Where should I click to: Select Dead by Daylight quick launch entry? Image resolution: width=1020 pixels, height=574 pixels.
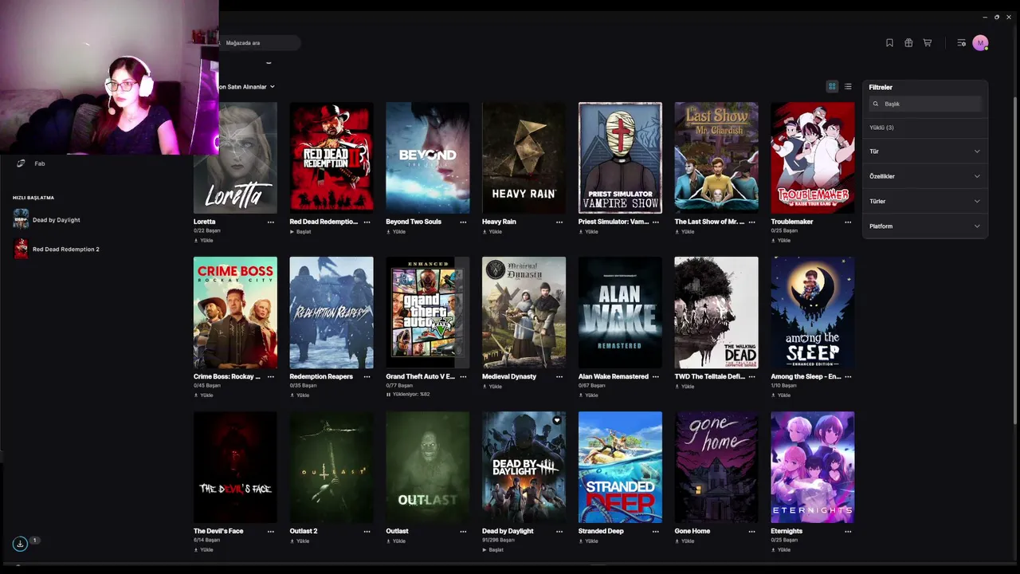coord(56,220)
